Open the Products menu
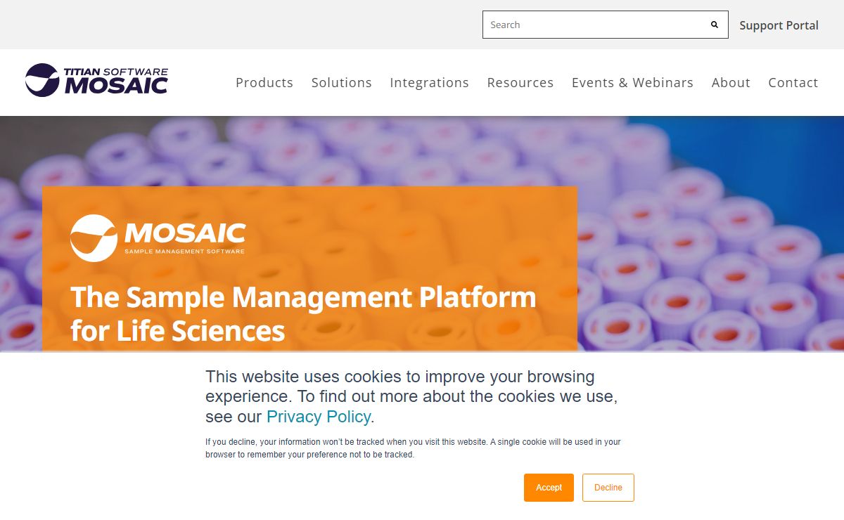Screen dimensions: 844x520 coord(264,82)
